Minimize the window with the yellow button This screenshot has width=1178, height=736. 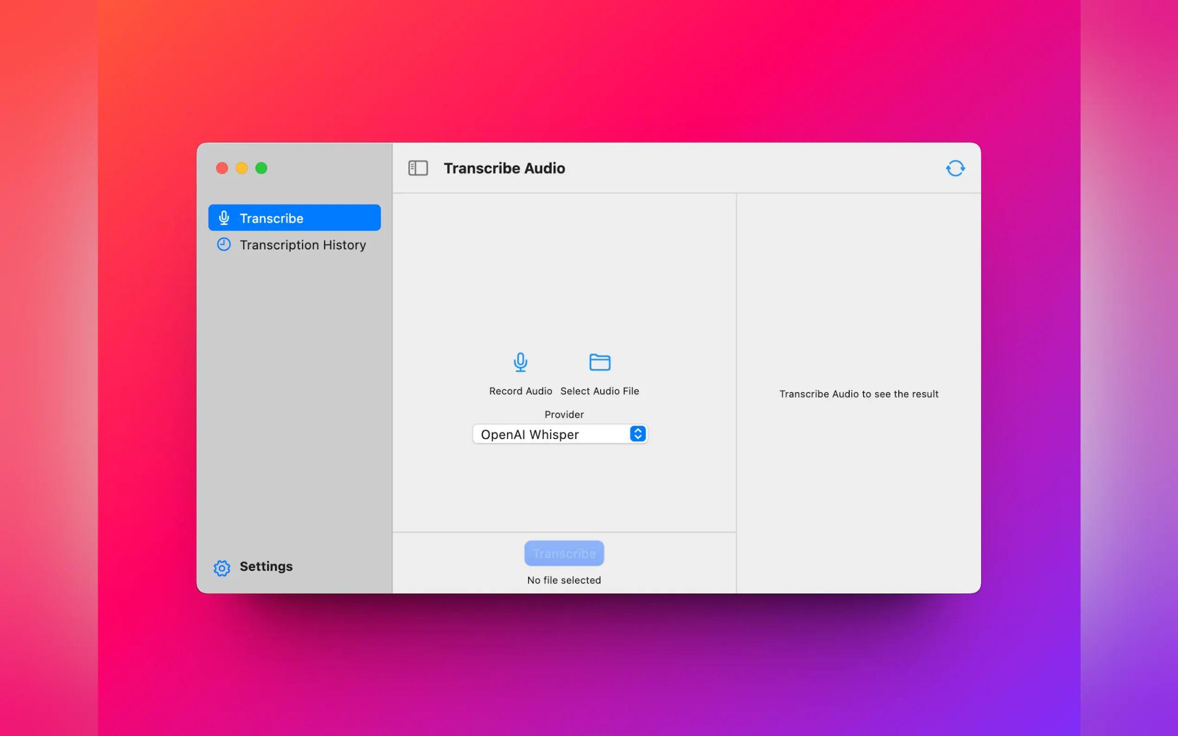pos(242,168)
